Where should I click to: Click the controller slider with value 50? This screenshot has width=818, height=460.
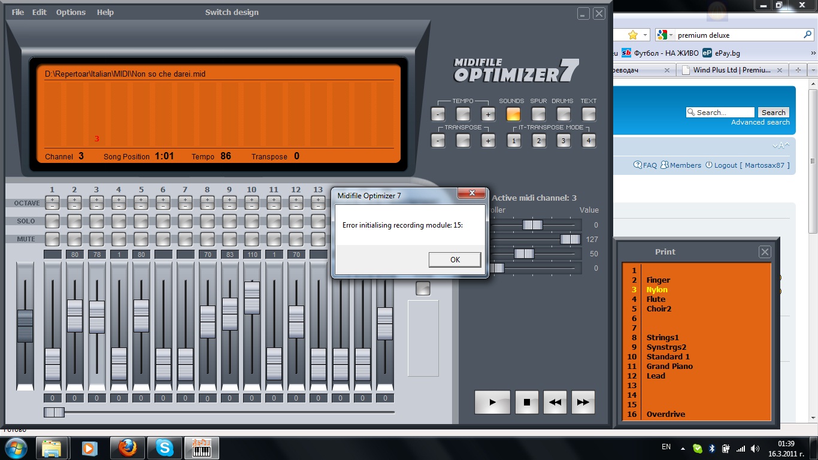[x=524, y=253]
